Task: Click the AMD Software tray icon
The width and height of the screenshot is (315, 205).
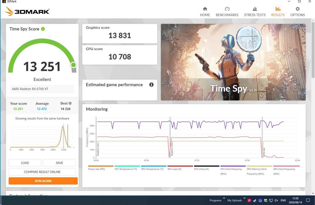Action: point(249,200)
